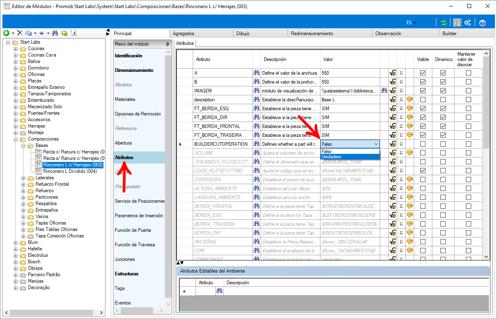Uncheck Visible checkbox for FT_BORDA_FRONTAL

pos(423,126)
